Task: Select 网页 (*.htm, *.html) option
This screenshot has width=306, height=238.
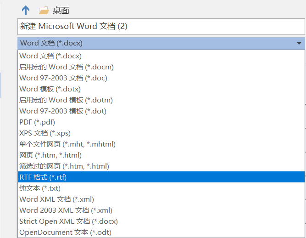Action: click(x=161, y=155)
